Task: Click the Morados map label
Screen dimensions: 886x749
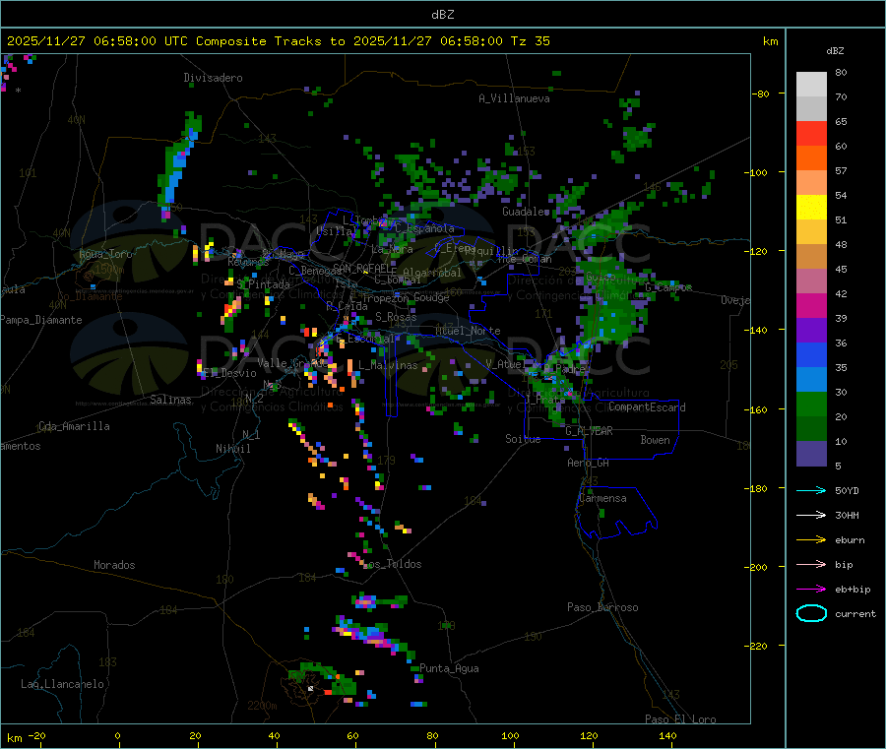Action: click(114, 565)
